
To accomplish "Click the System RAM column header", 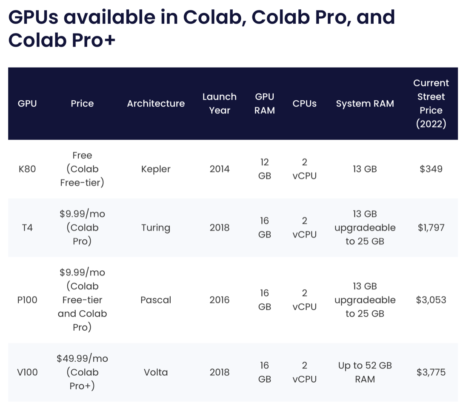I will [365, 104].
